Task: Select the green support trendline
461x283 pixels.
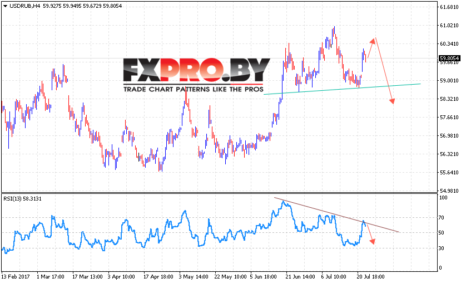Action: pos(342,89)
